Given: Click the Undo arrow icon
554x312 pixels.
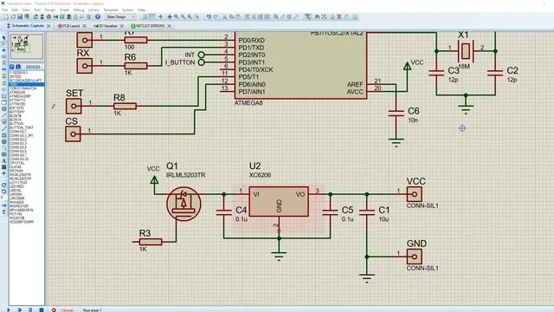Looking at the screenshot, I should (x=209, y=17).
